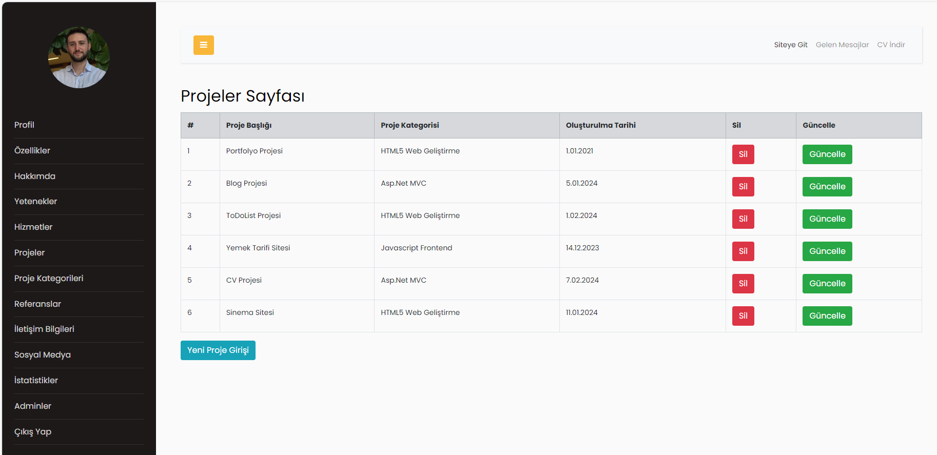Delete the Portfolyo Projesi row
The height and width of the screenshot is (455, 937).
[743, 154]
